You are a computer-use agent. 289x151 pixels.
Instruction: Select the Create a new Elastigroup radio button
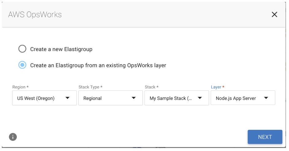(22, 49)
